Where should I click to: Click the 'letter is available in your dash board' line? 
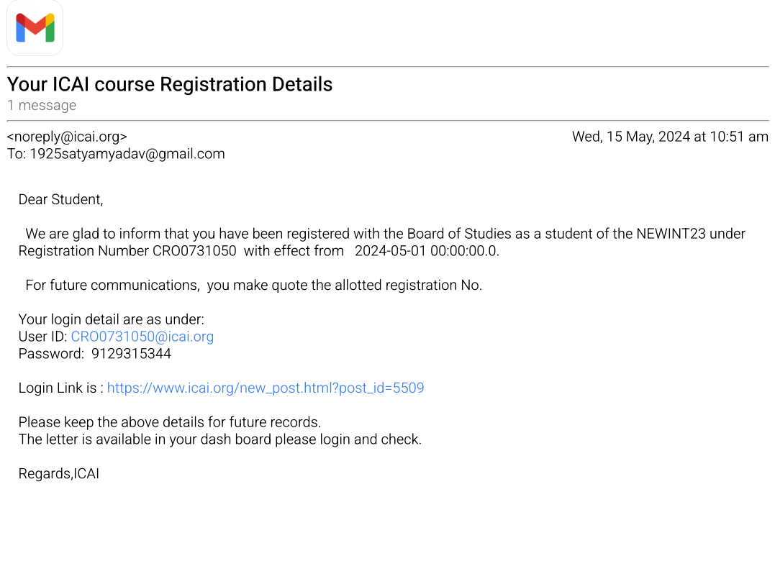tap(220, 439)
